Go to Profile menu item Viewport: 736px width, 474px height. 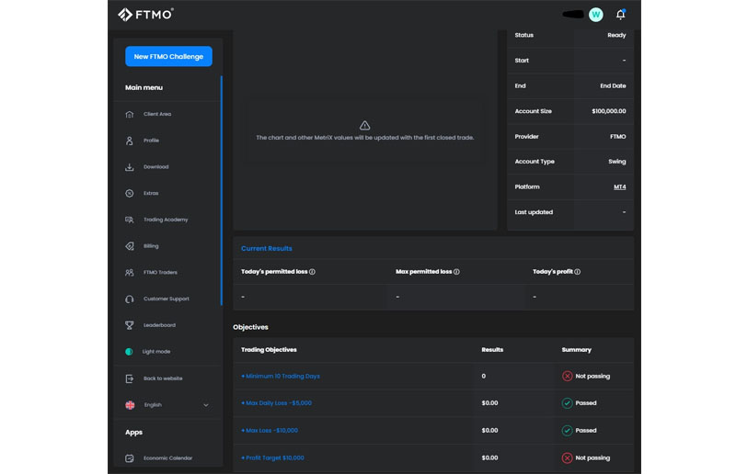[151, 141]
